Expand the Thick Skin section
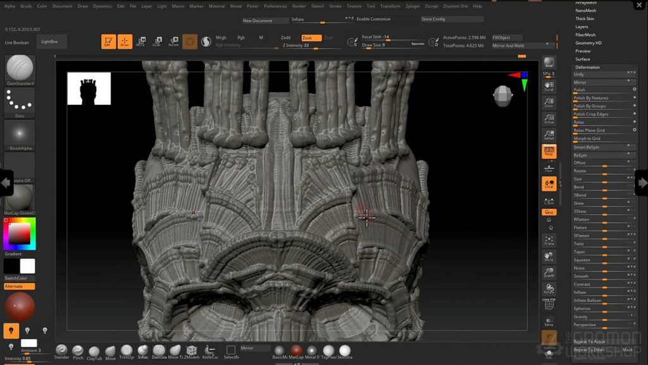648x365 pixels. [585, 18]
